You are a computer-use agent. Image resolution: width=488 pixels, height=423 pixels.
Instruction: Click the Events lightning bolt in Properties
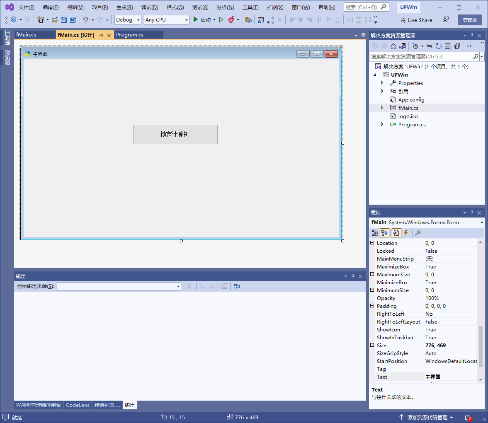point(406,233)
